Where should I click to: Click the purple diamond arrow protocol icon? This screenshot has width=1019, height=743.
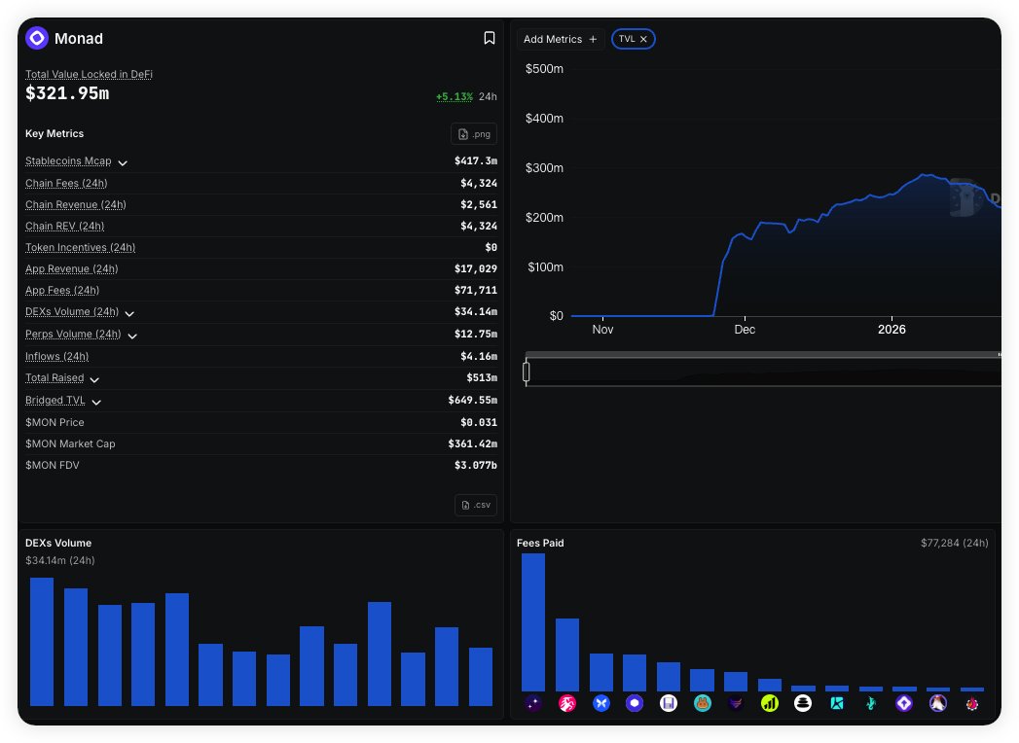pyautogui.click(x=904, y=703)
